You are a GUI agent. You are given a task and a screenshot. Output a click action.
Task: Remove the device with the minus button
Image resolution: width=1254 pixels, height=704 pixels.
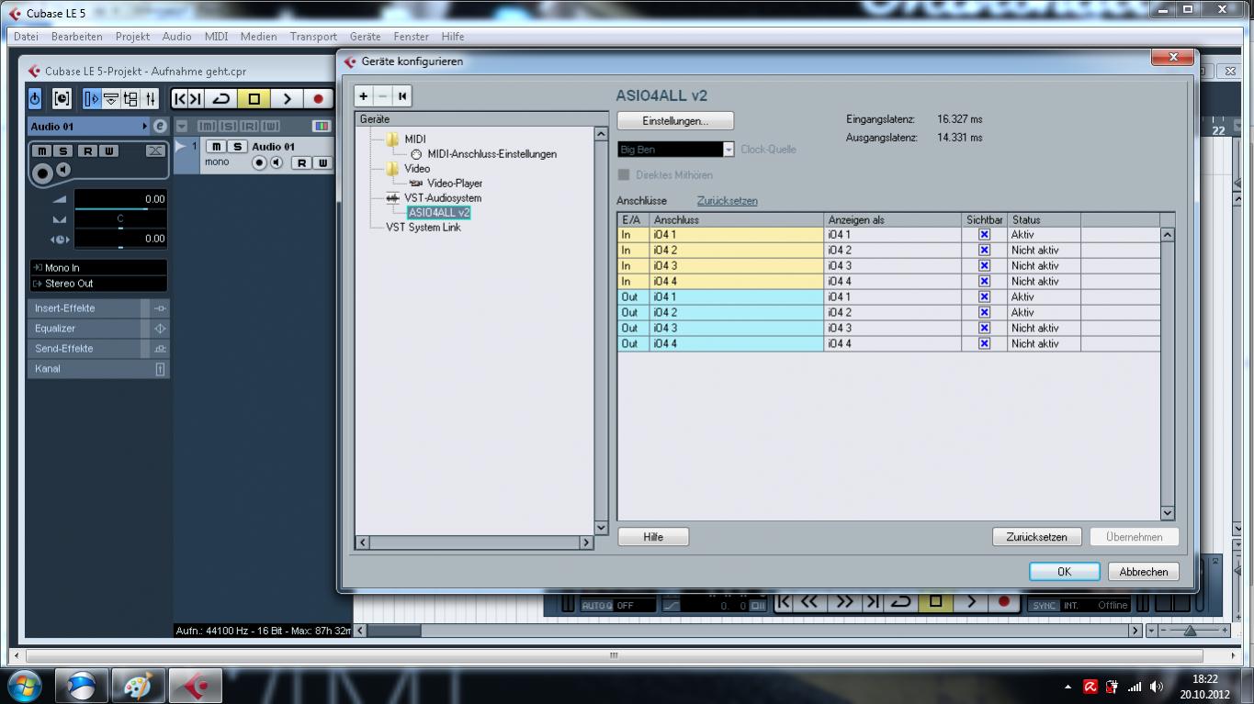point(383,95)
